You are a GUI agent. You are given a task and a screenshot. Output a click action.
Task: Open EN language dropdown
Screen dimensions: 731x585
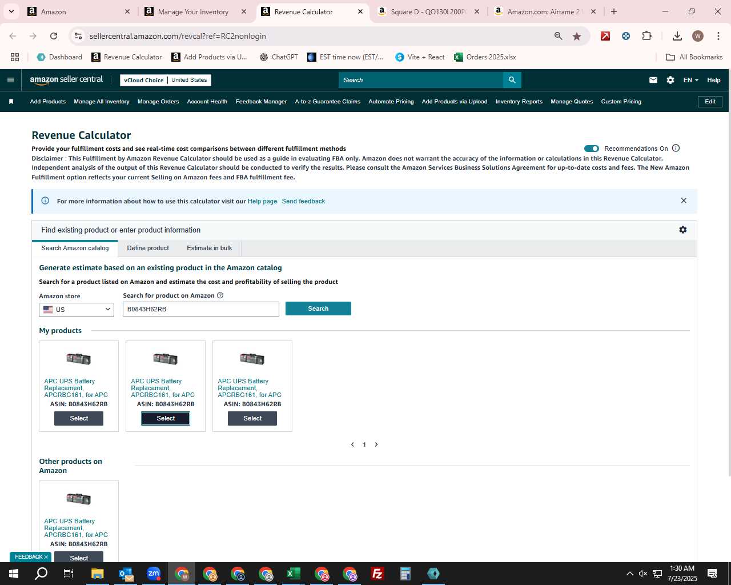pyautogui.click(x=690, y=80)
